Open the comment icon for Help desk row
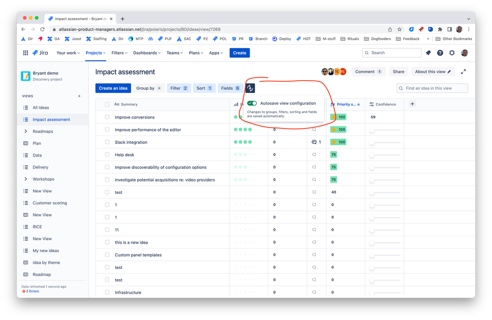This screenshot has width=492, height=320. click(x=314, y=155)
